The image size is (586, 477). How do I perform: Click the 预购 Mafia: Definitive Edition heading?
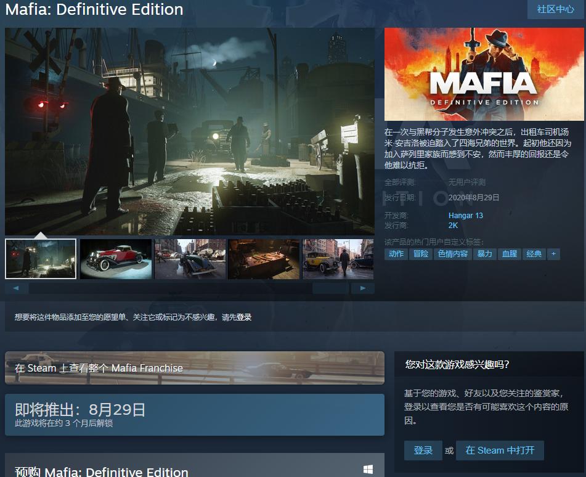click(102, 472)
